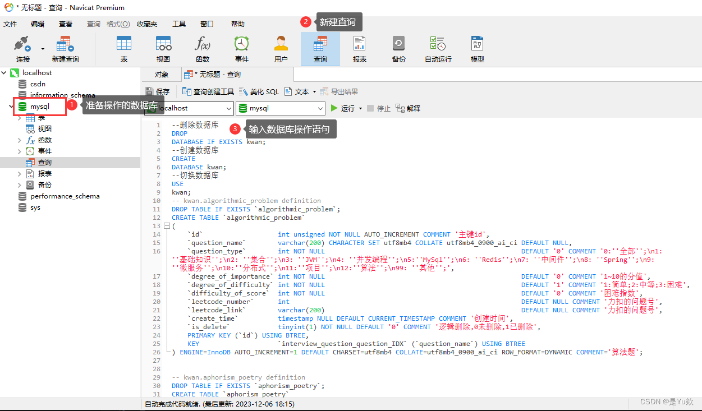Open the Help (帮助) menu
This screenshot has width=702, height=411.
click(238, 24)
